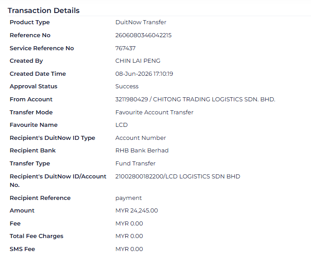This screenshot has width=311, height=260.
Task: Click the Fee value MYR 0.00
Action: coord(129,224)
